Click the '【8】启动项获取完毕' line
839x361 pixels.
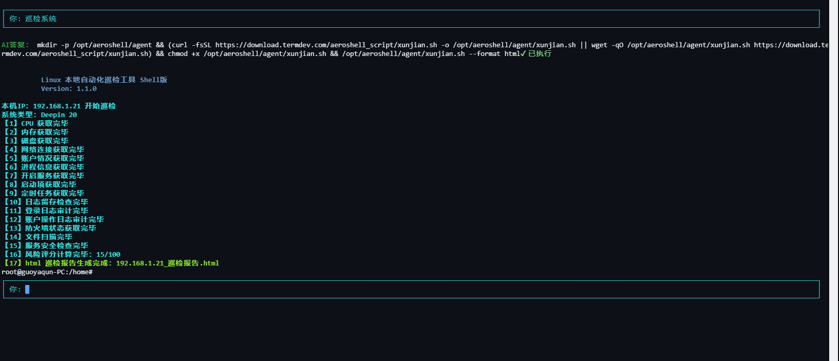39,184
